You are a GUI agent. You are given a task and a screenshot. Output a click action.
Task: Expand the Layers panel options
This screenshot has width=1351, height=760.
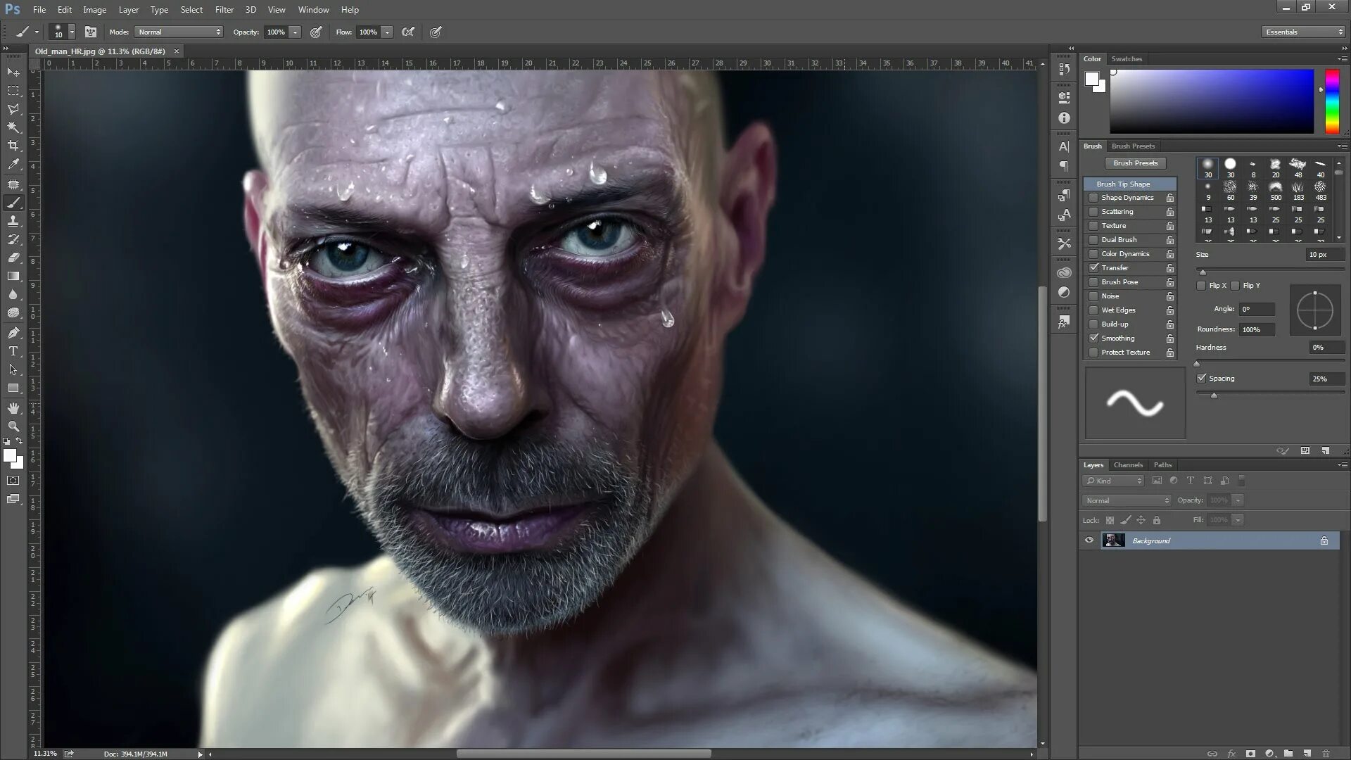pos(1340,465)
